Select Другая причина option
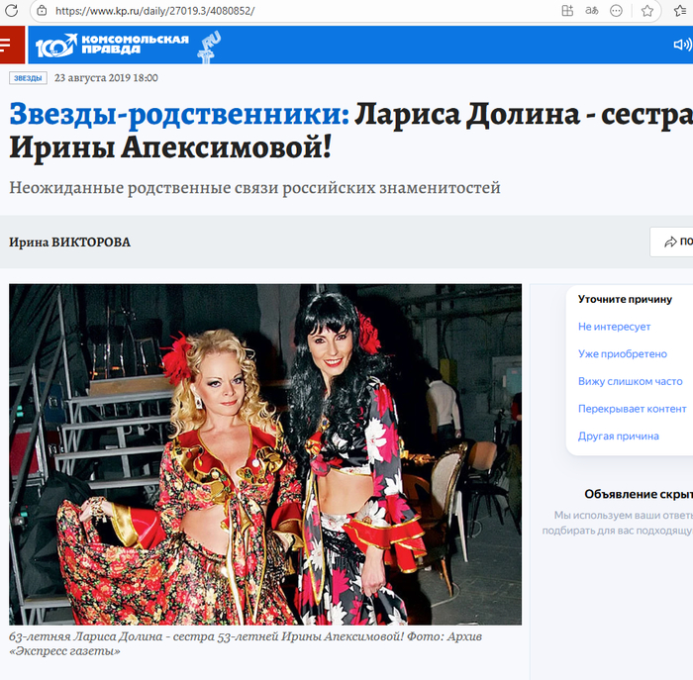Viewport: 693px width, 680px height. (x=619, y=437)
